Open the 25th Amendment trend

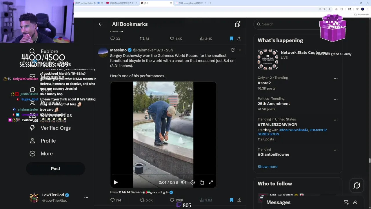coord(274,104)
